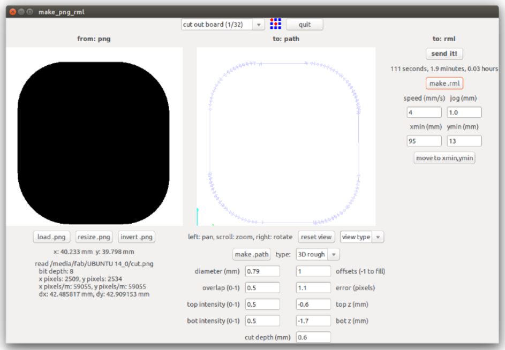
Task: Click the diameter (mm) field 0.79
Action: click(x=262, y=271)
